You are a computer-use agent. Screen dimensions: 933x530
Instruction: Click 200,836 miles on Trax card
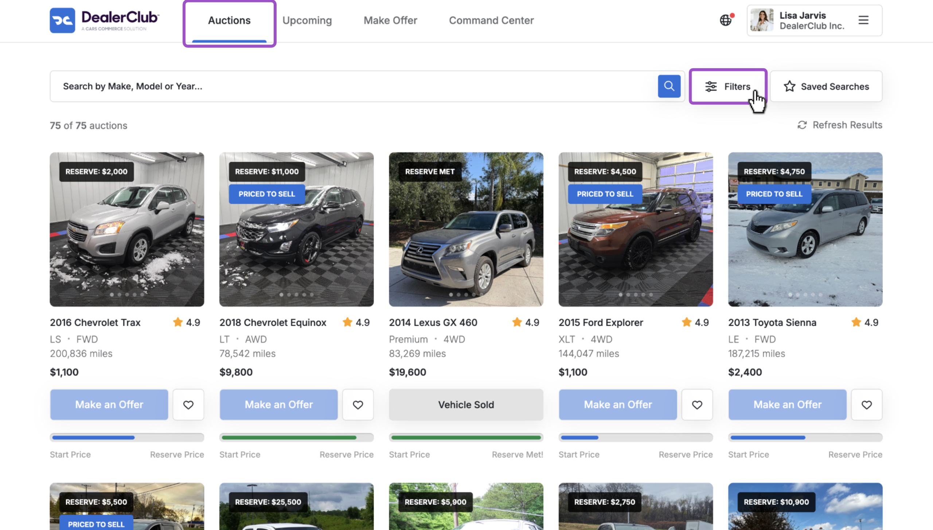point(81,353)
